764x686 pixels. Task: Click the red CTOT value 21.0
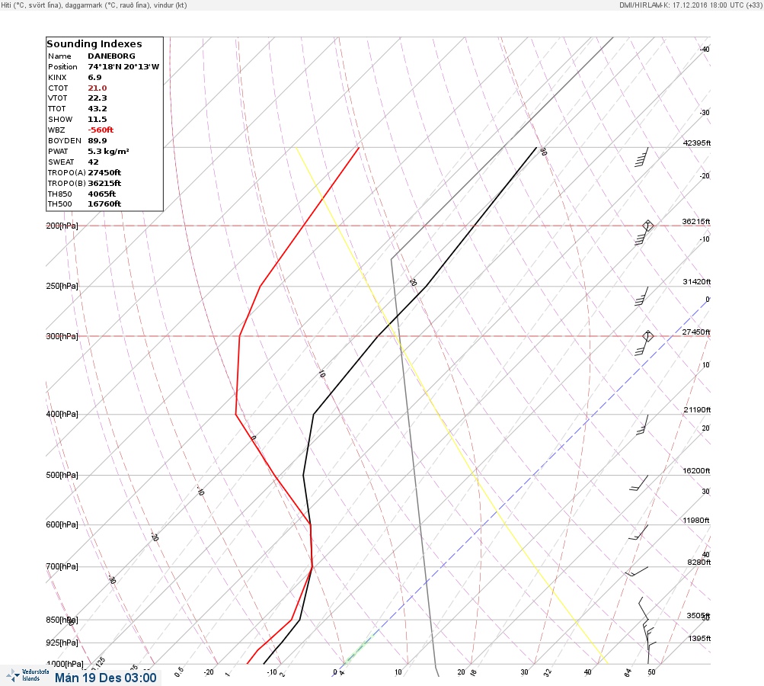tap(97, 88)
